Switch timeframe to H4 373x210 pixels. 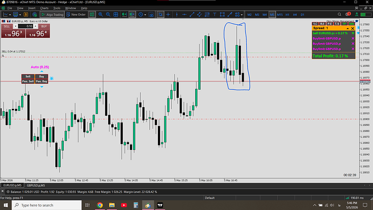295,15
